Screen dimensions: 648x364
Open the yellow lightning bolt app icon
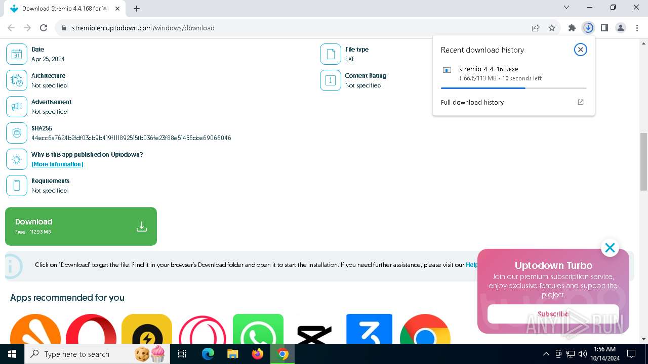[147, 329]
